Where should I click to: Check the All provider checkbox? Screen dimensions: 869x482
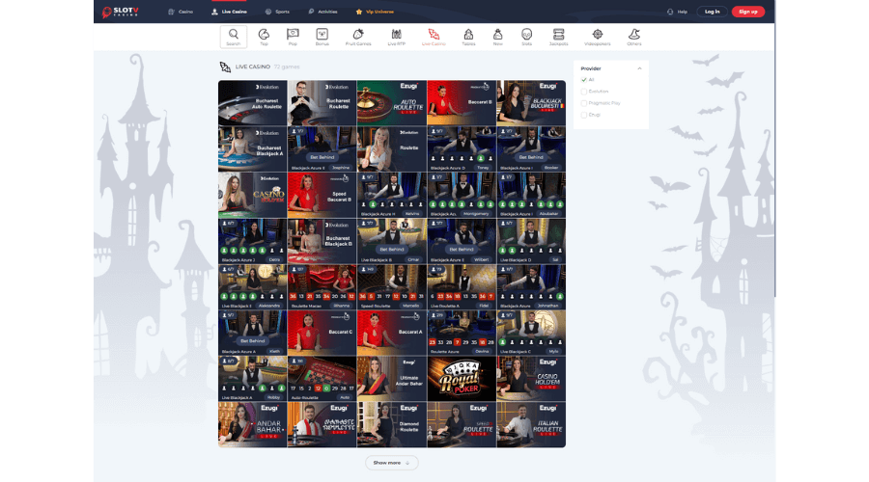583,80
